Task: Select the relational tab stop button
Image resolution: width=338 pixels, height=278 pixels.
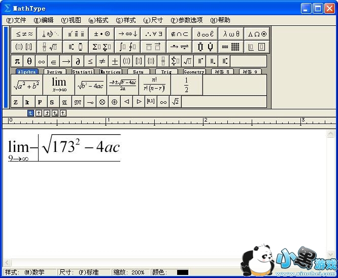Action: pyautogui.click(x=55, y=113)
